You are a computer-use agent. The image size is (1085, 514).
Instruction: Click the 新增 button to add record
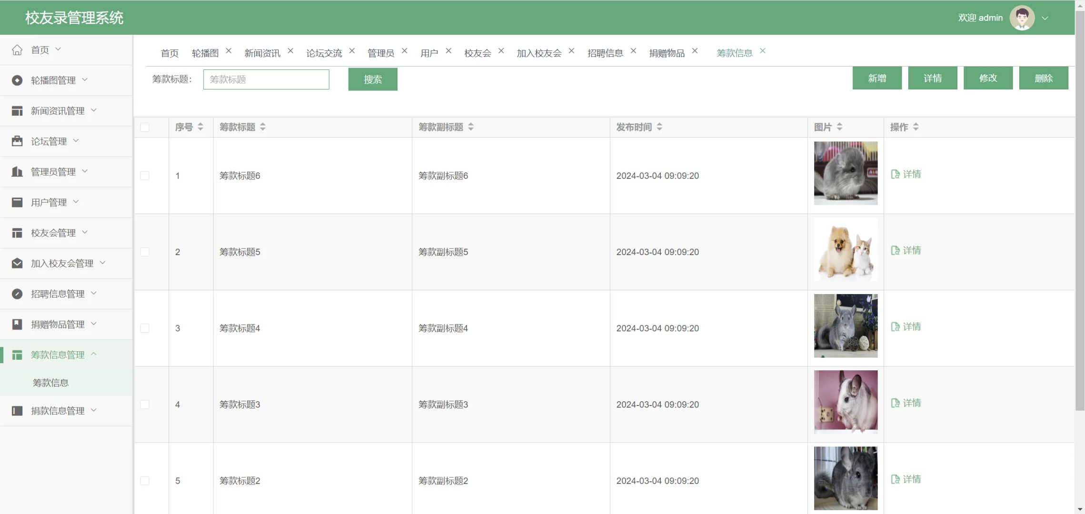(x=876, y=78)
